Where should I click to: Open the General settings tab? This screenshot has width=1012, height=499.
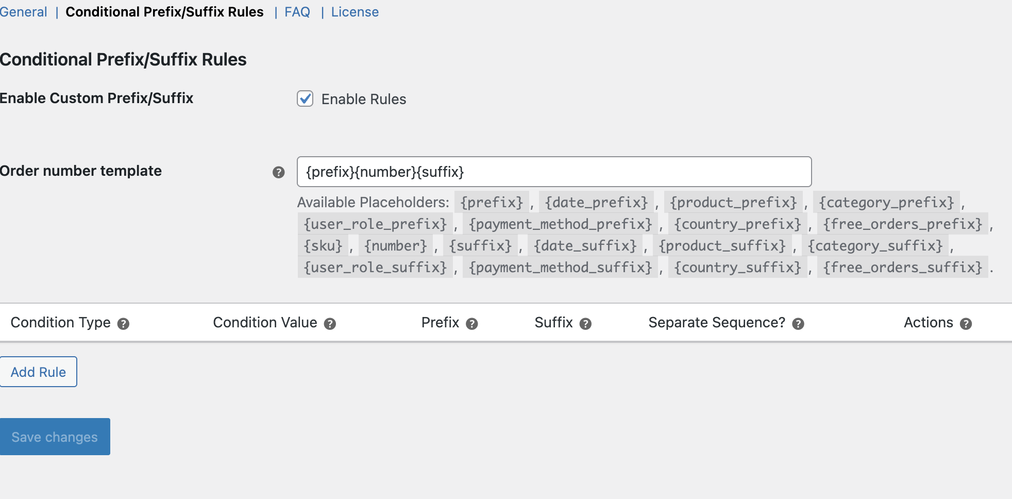tap(24, 12)
